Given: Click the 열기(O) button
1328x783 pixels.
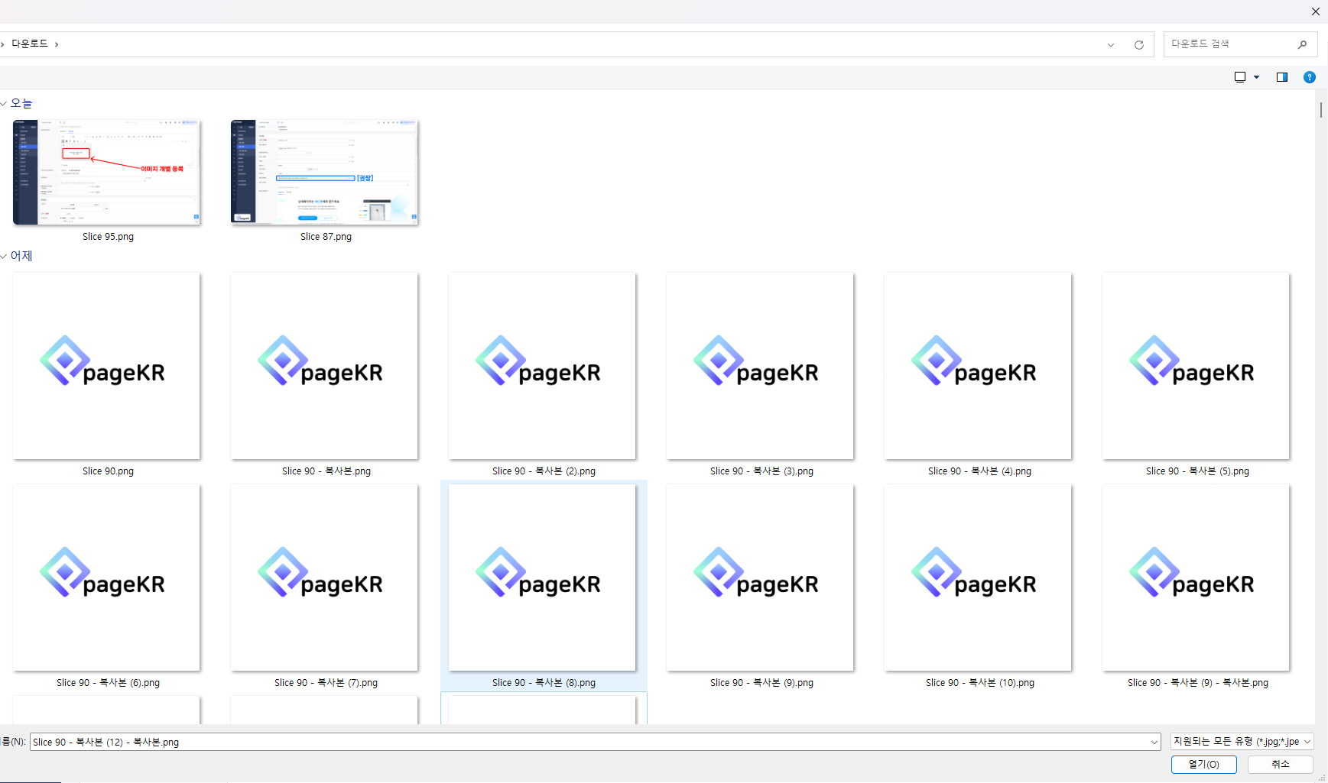Looking at the screenshot, I should 1203,764.
